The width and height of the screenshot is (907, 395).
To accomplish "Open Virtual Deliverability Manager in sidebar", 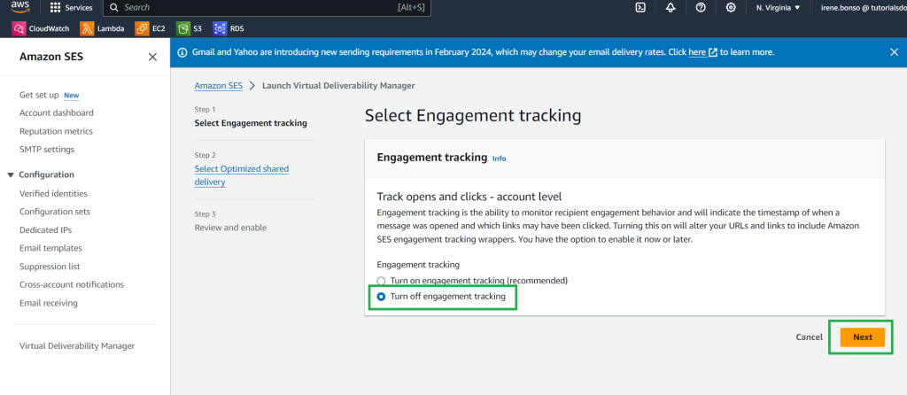I will 77,345.
